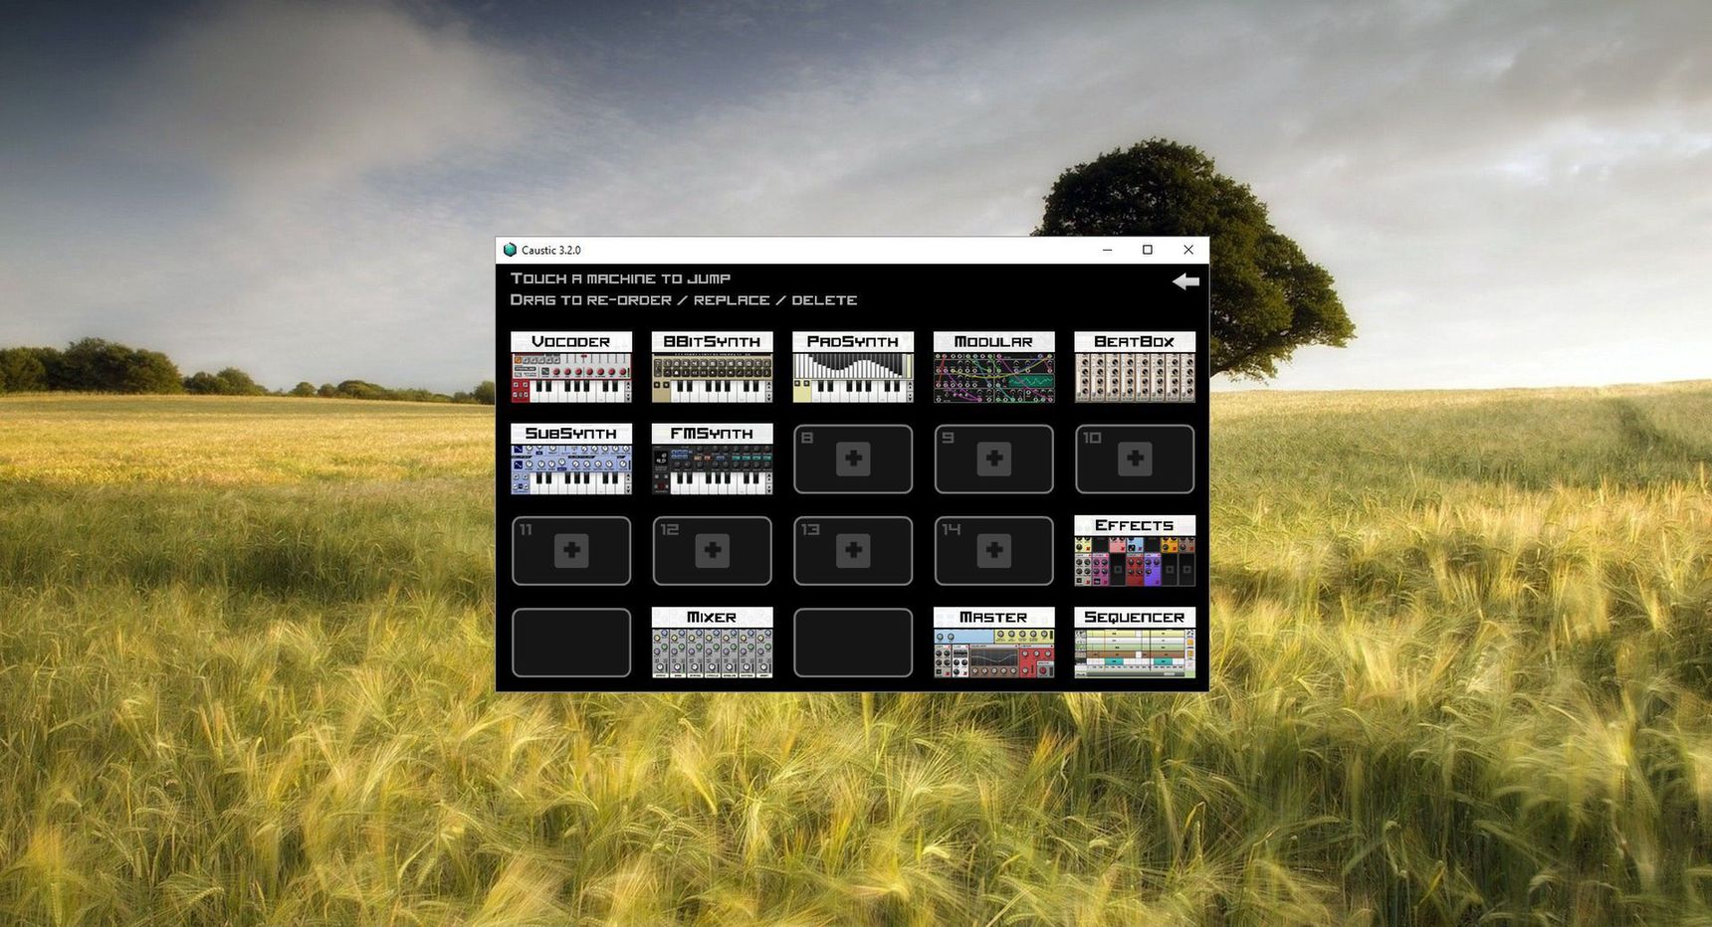Maximize the Caustic 3.2.0 window
The width and height of the screenshot is (1712, 927).
tap(1148, 250)
